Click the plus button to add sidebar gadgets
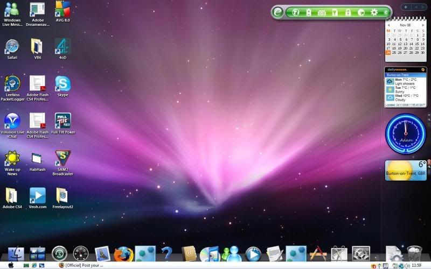The image size is (431, 269). 406,7
